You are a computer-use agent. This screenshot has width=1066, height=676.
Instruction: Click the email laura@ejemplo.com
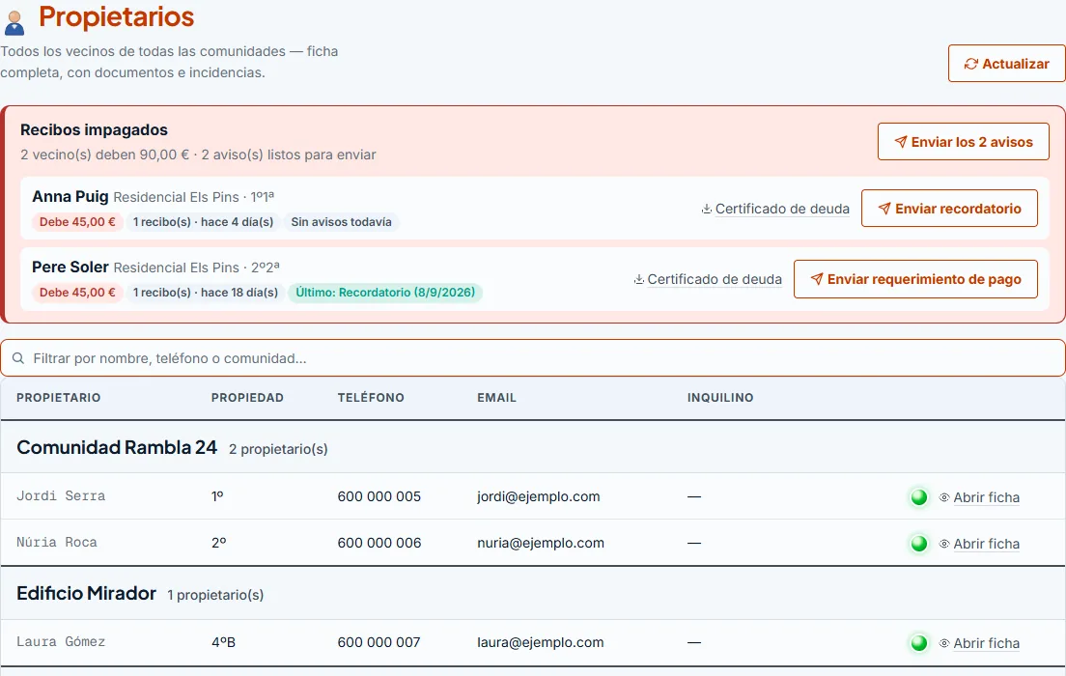coord(541,642)
